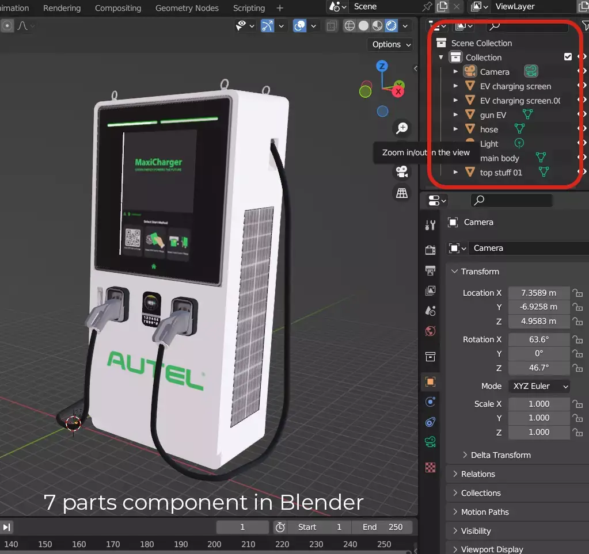The height and width of the screenshot is (554, 589).
Task: Click the light data icon beside Light
Action: (519, 143)
